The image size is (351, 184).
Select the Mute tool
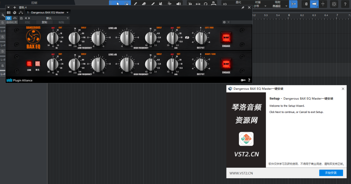pos(161,4)
